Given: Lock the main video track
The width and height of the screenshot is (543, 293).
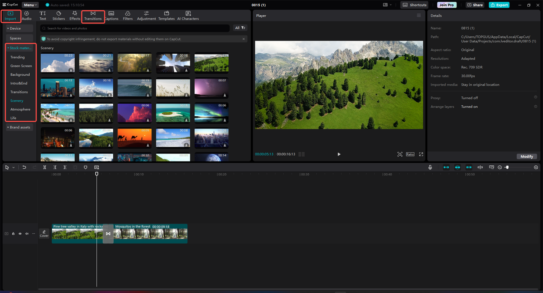Looking at the screenshot, I should point(13,234).
